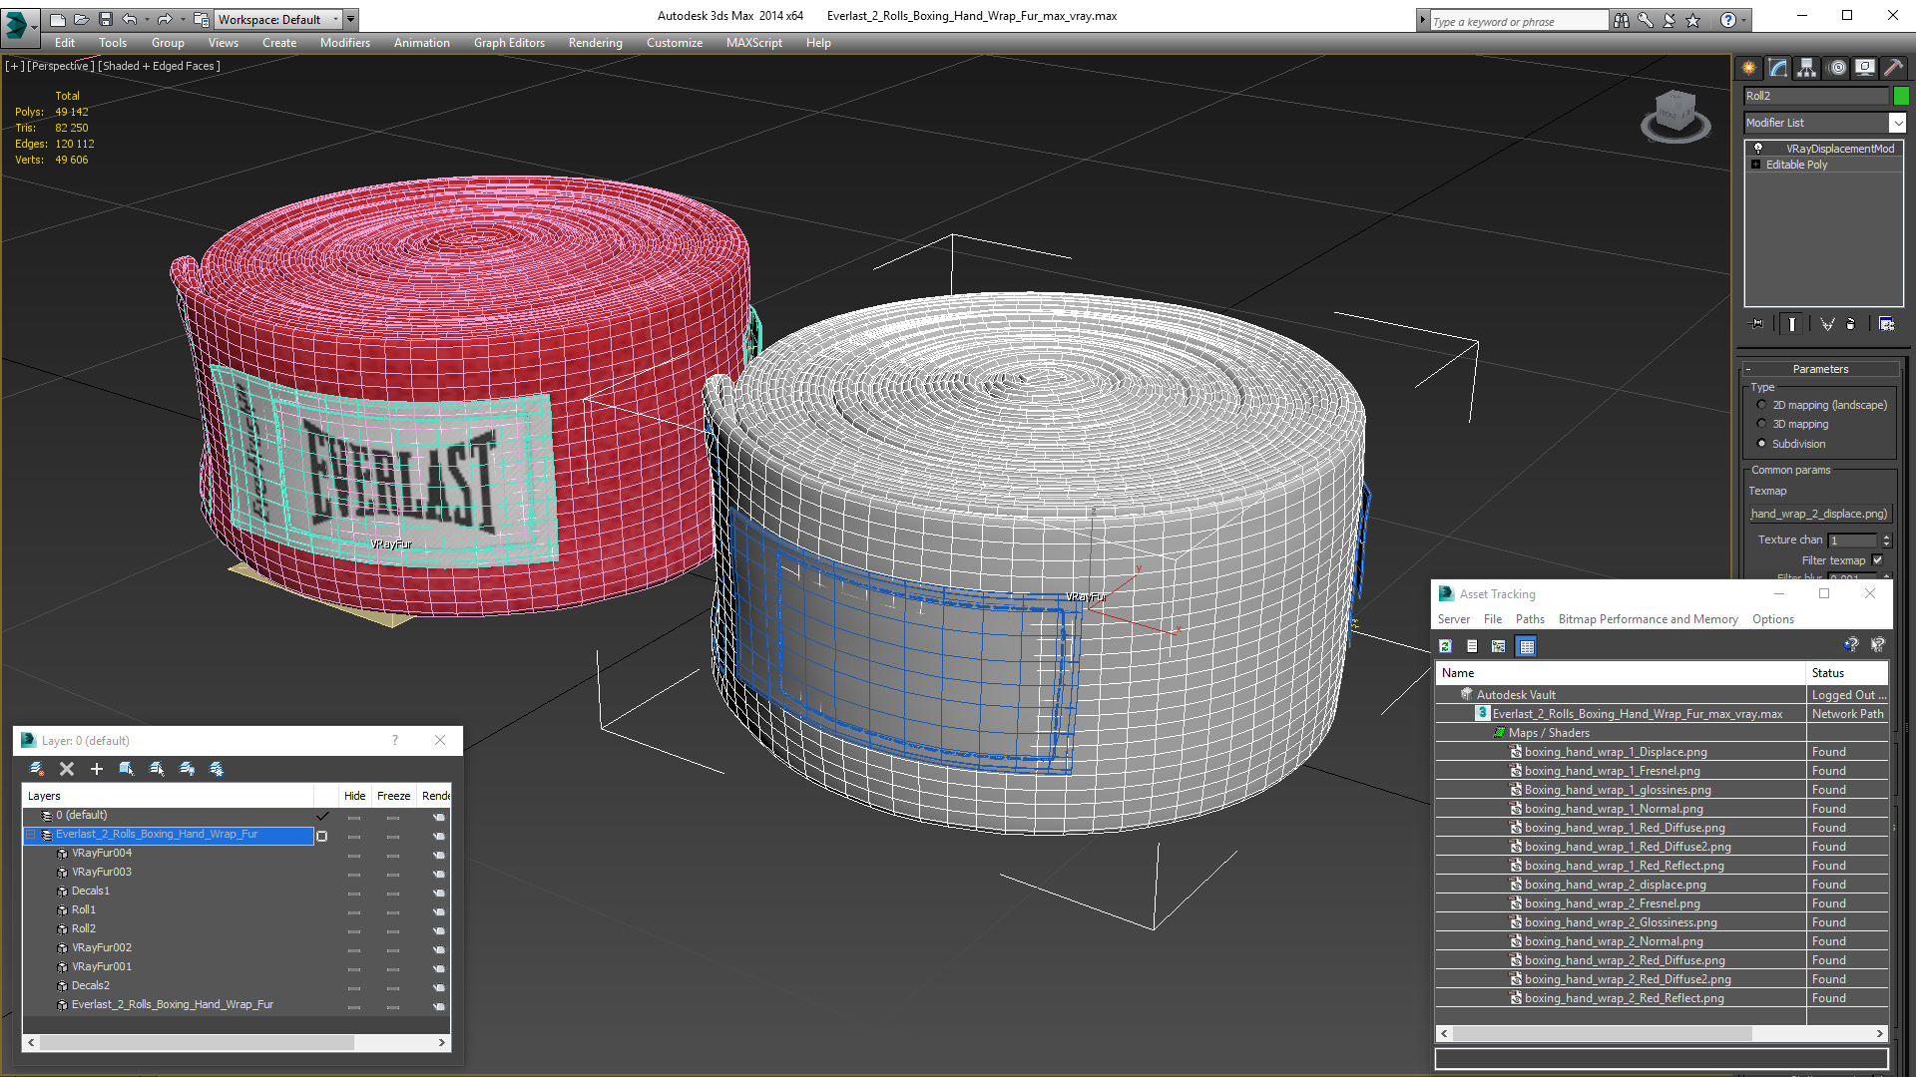Click Delete layer X icon in Layer dialog
Viewport: 1916px width, 1077px height.
pos(67,769)
